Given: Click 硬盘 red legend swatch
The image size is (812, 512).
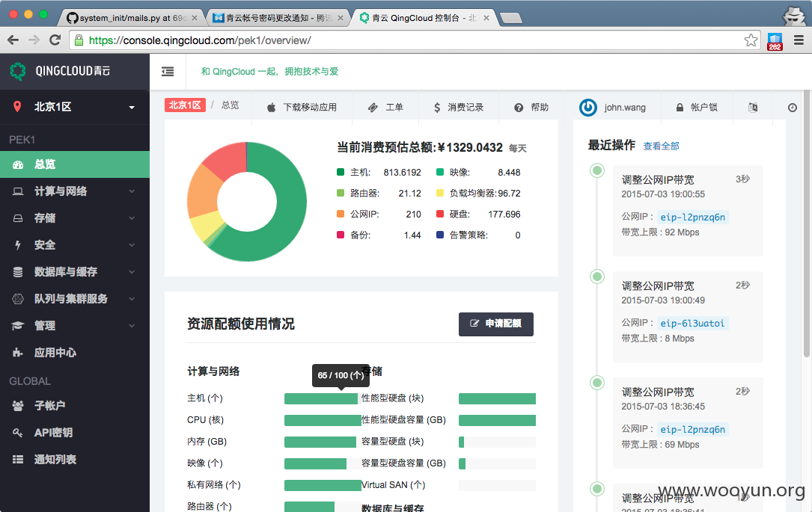Looking at the screenshot, I should click(439, 214).
